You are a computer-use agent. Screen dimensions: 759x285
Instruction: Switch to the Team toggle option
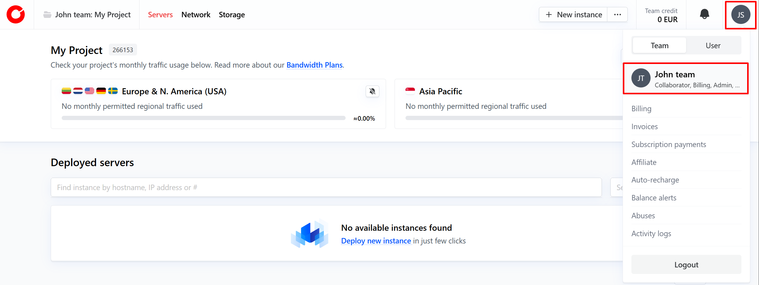coord(659,45)
